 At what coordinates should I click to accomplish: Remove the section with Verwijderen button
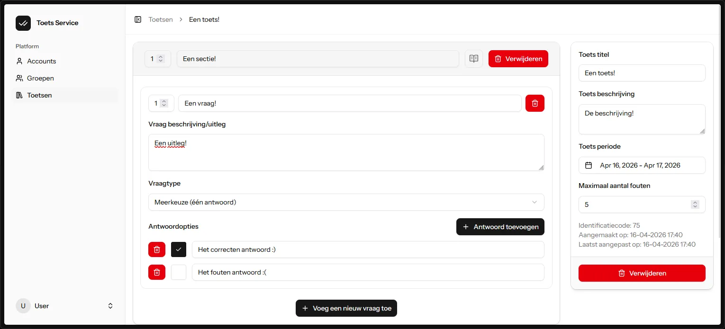tap(518, 59)
